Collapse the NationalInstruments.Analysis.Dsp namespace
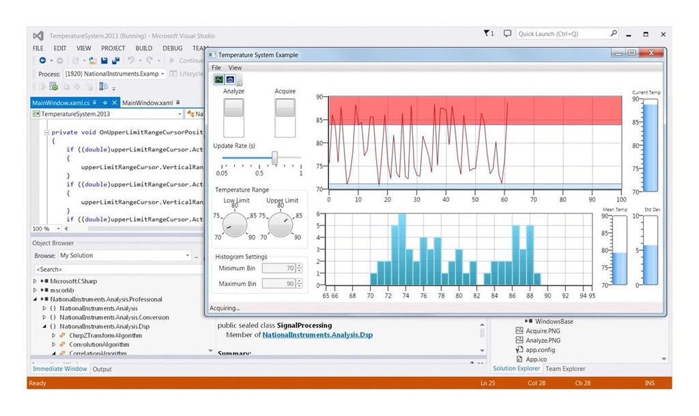The width and height of the screenshot is (699, 416). tap(44, 327)
